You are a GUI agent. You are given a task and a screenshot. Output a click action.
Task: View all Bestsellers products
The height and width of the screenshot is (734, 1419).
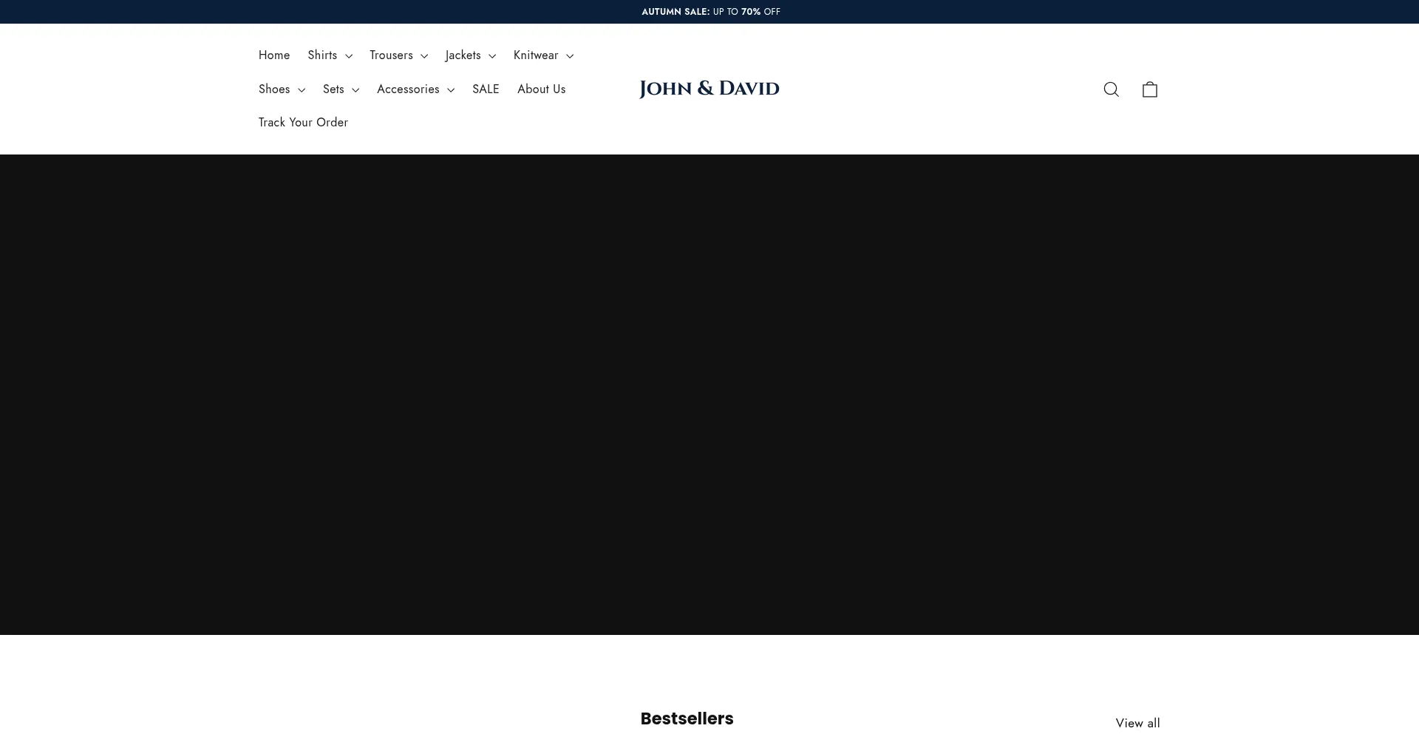1137,723
